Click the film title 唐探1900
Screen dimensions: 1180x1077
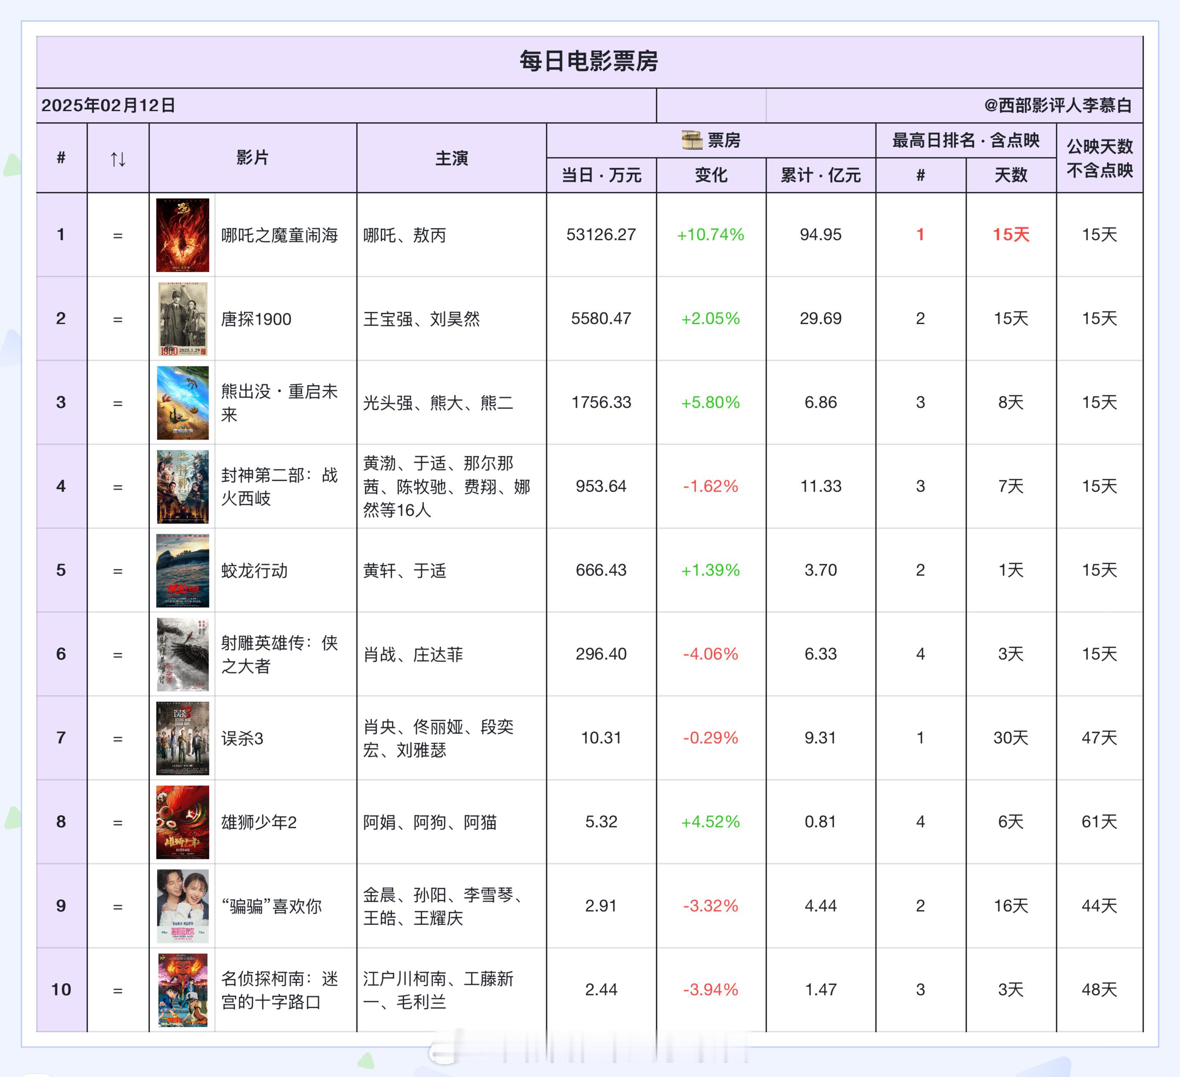[256, 319]
